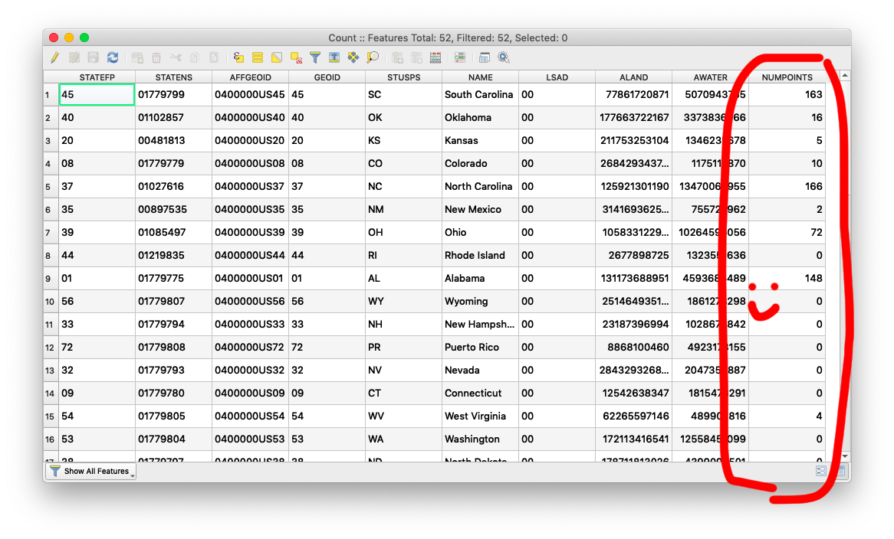Click the NUMPOINTS cell with value 166

coord(787,187)
